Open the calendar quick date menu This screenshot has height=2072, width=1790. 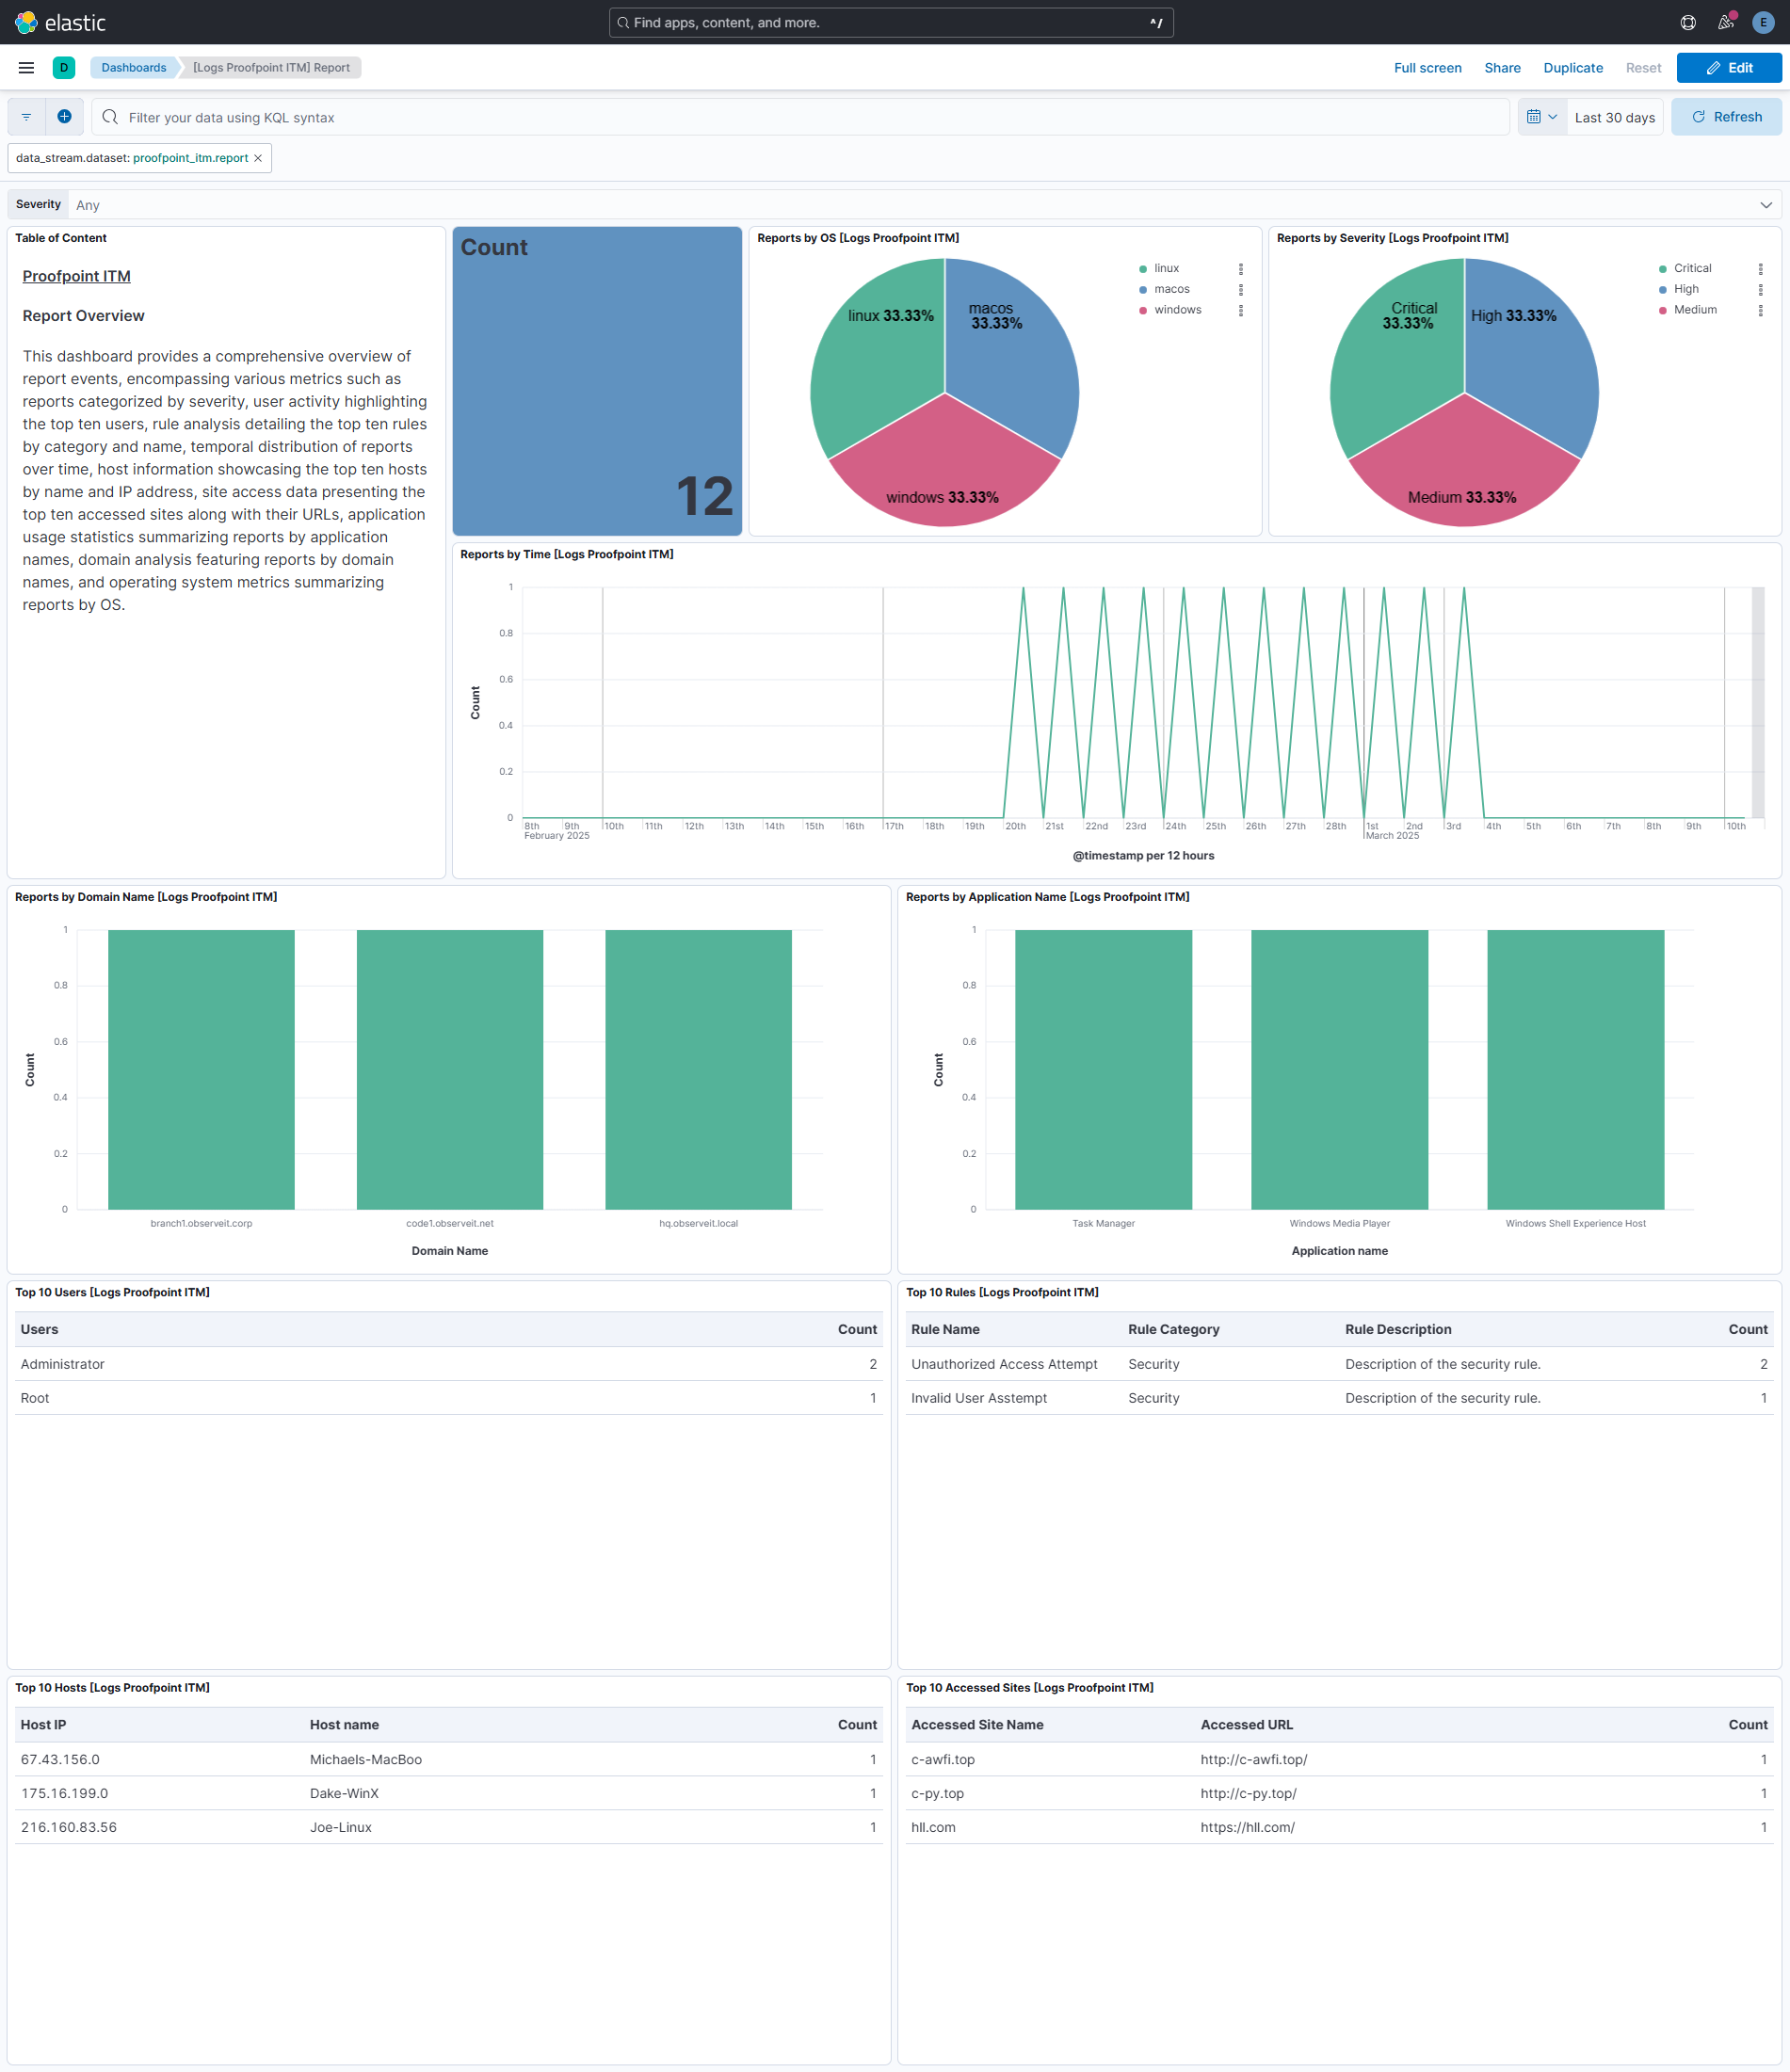(1542, 117)
